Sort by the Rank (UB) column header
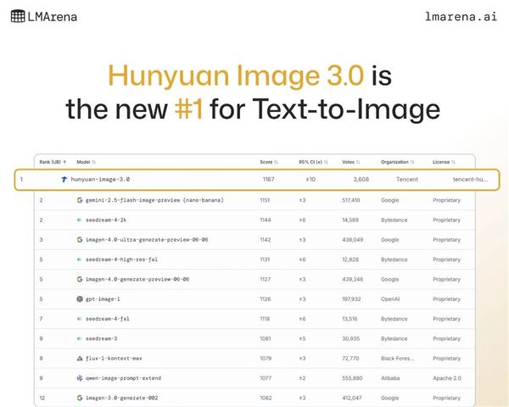The height and width of the screenshot is (407, 509). click(53, 162)
